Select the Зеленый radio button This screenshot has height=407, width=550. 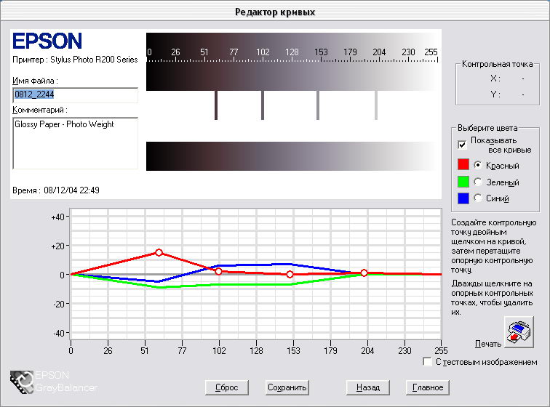click(x=478, y=182)
